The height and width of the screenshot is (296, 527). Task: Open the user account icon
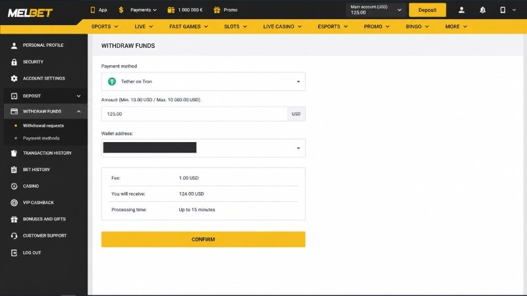click(462, 10)
